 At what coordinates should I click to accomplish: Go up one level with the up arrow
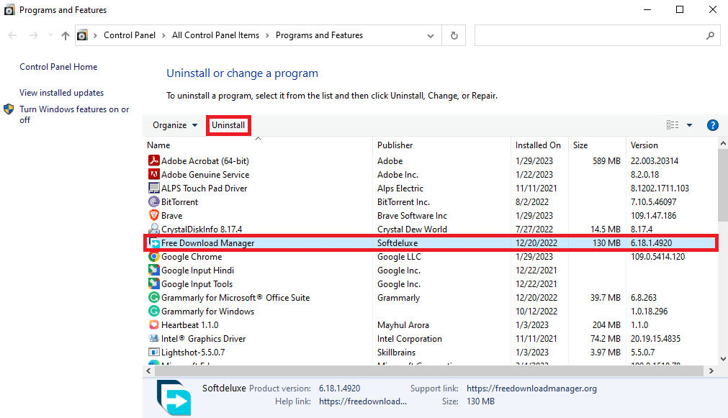point(66,35)
